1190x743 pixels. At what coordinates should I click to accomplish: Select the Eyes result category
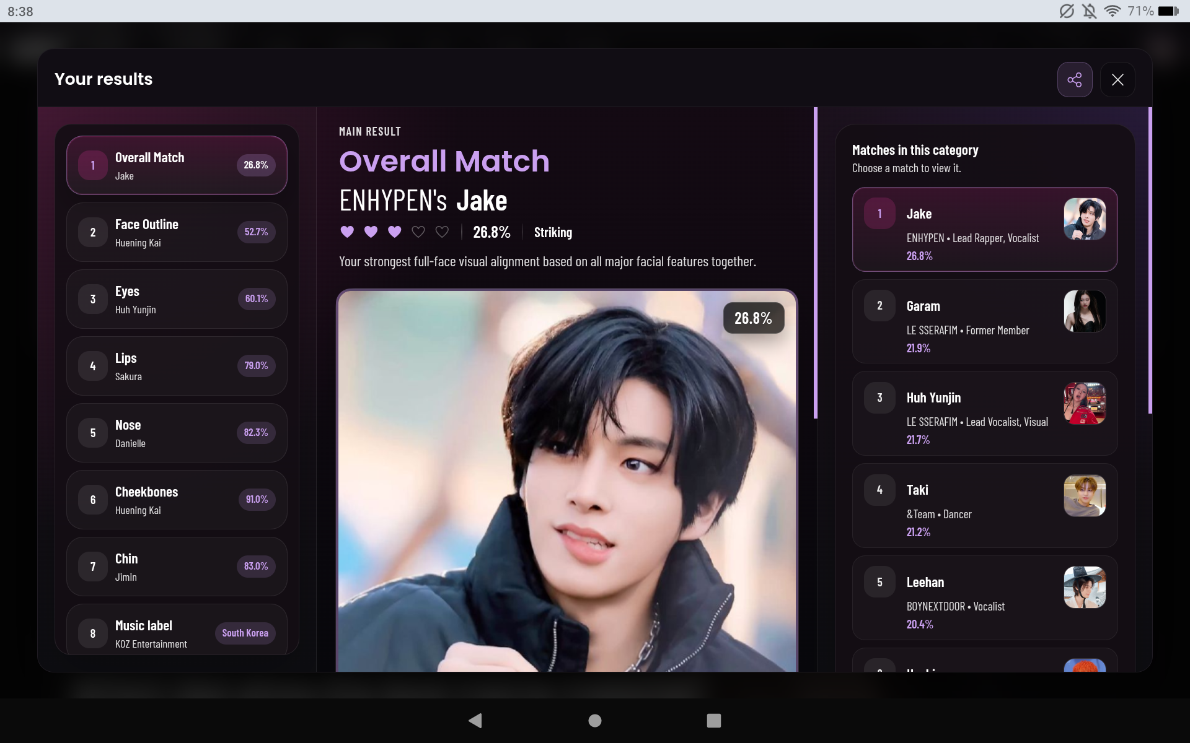(177, 299)
